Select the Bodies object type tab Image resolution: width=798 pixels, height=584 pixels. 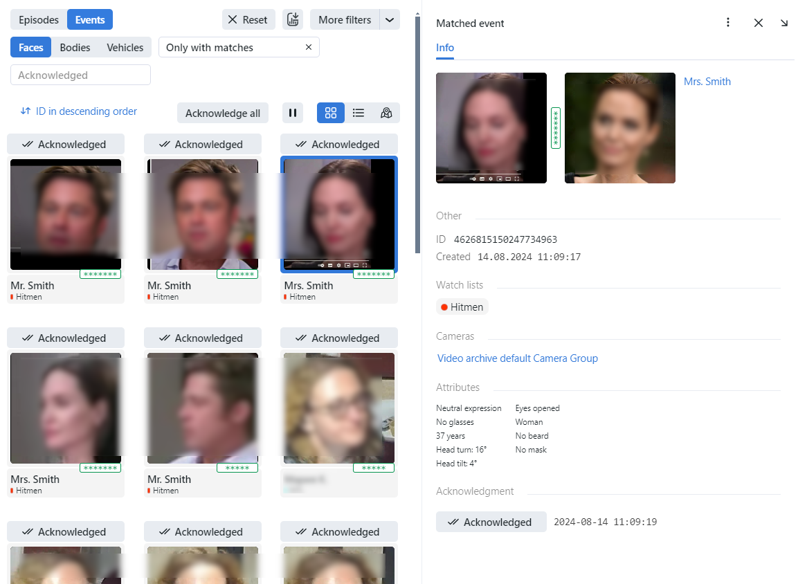(75, 47)
